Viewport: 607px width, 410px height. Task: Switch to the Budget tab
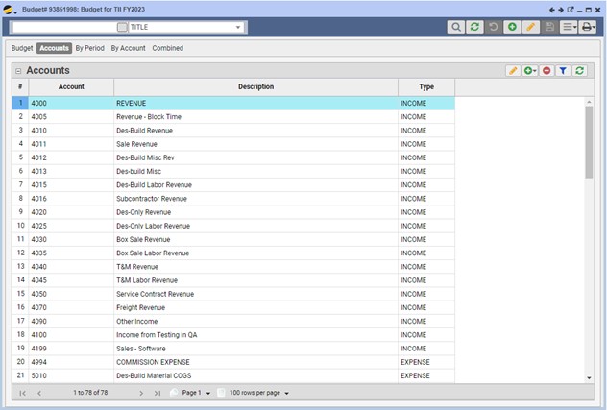[22, 48]
